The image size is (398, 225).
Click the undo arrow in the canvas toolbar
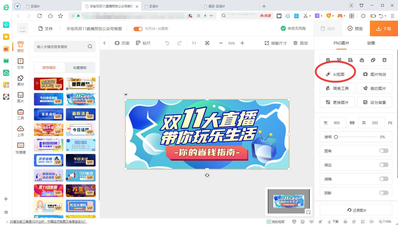point(167,43)
